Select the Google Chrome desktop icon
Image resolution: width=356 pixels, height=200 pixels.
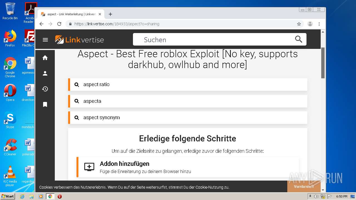tap(10, 67)
